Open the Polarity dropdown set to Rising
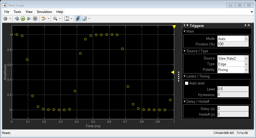The height and width of the screenshot is (138, 256). click(x=233, y=70)
